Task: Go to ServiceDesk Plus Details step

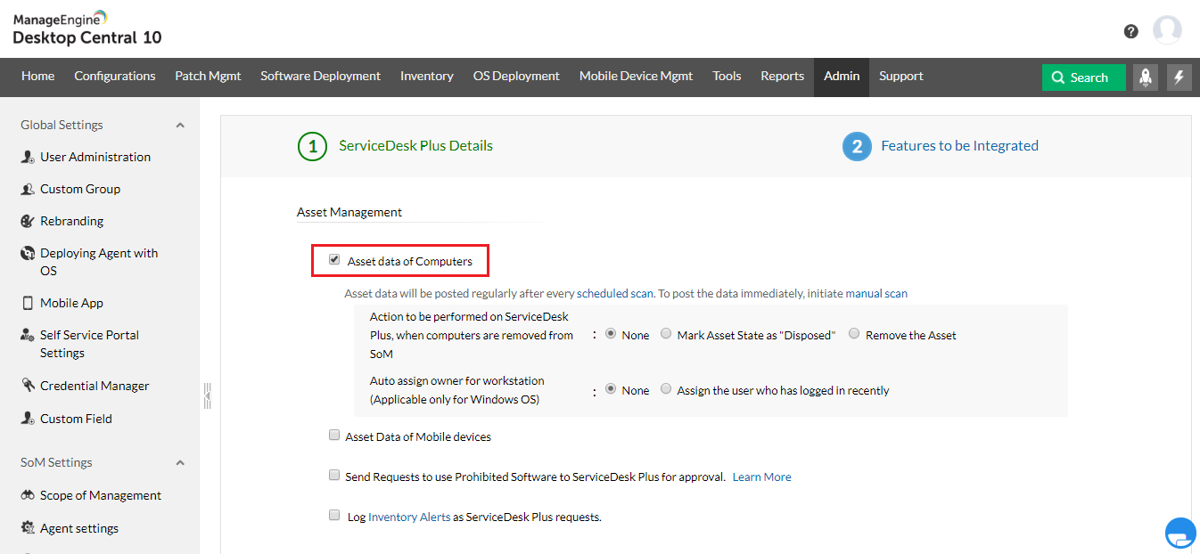Action: pyautogui.click(x=415, y=146)
